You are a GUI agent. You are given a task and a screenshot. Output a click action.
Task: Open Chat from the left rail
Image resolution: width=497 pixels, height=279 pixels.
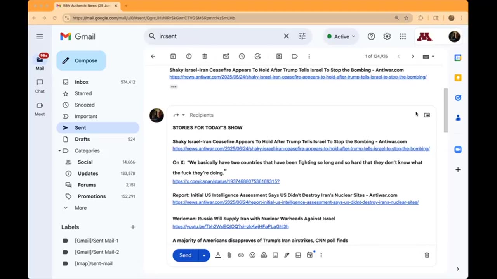(x=40, y=86)
